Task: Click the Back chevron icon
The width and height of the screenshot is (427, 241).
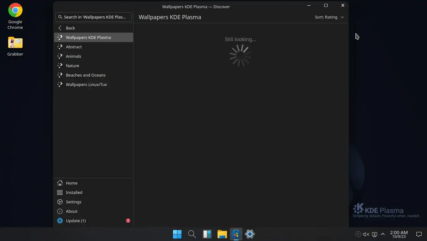Action: coord(60,28)
